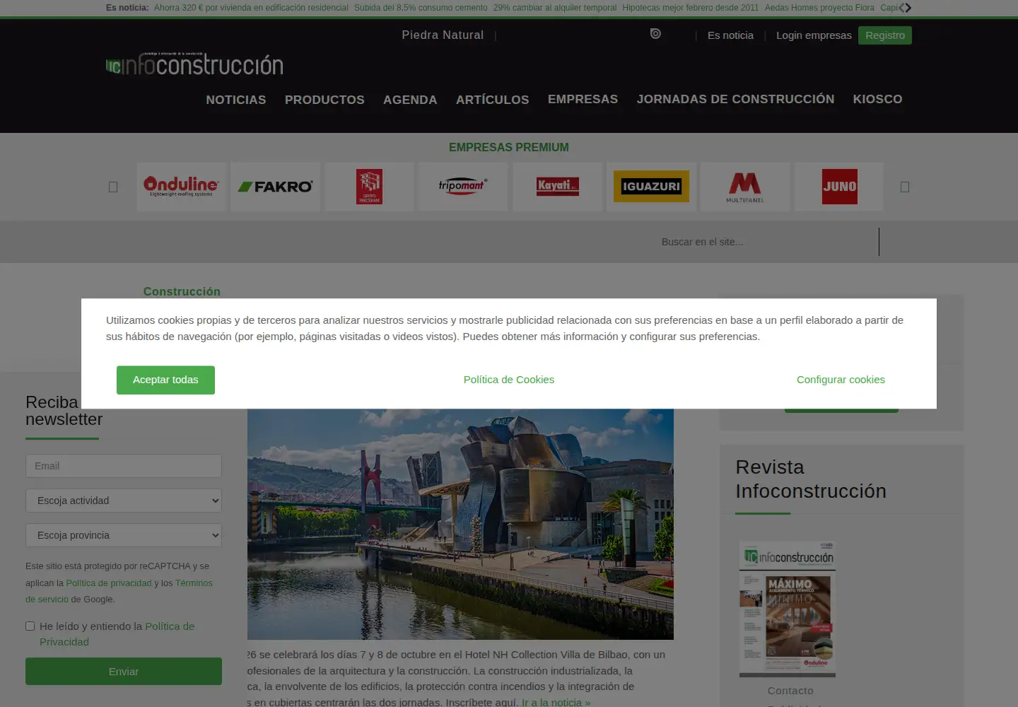Show previous premium companies in the carousel
The width and height of the screenshot is (1018, 707).
point(113,187)
